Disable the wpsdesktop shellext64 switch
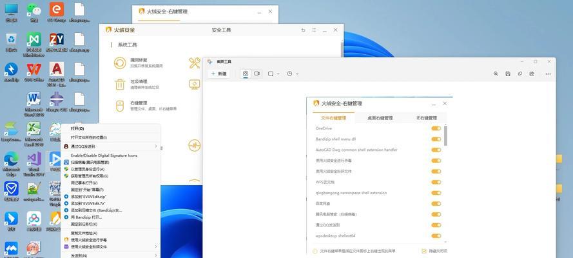The width and height of the screenshot is (573, 258). [436, 236]
